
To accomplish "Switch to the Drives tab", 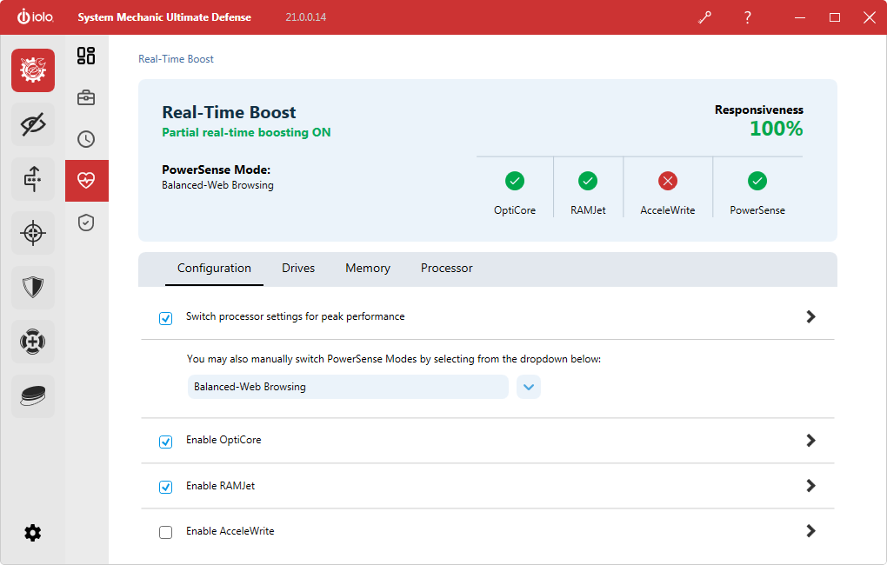I will (298, 269).
